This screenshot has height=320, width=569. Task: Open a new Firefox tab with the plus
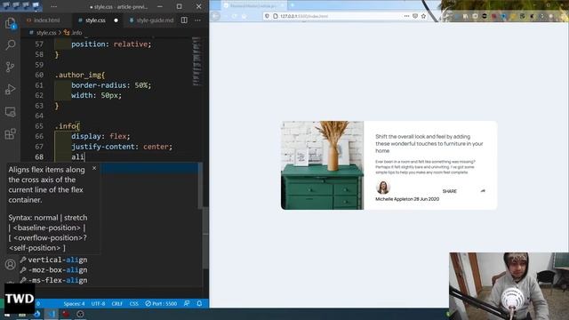293,5
